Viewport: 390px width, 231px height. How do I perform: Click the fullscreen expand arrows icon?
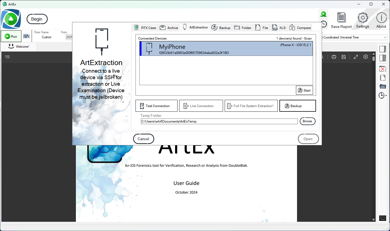pos(356,57)
